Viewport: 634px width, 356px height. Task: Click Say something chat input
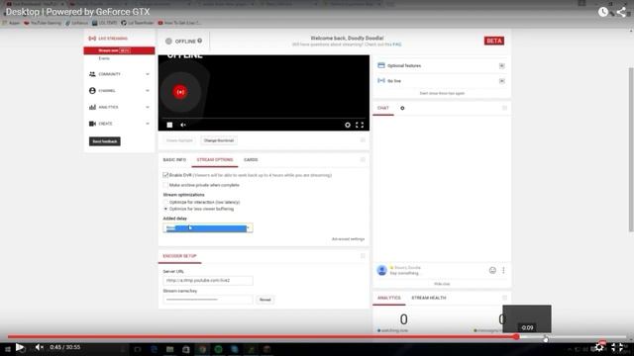pos(405,273)
